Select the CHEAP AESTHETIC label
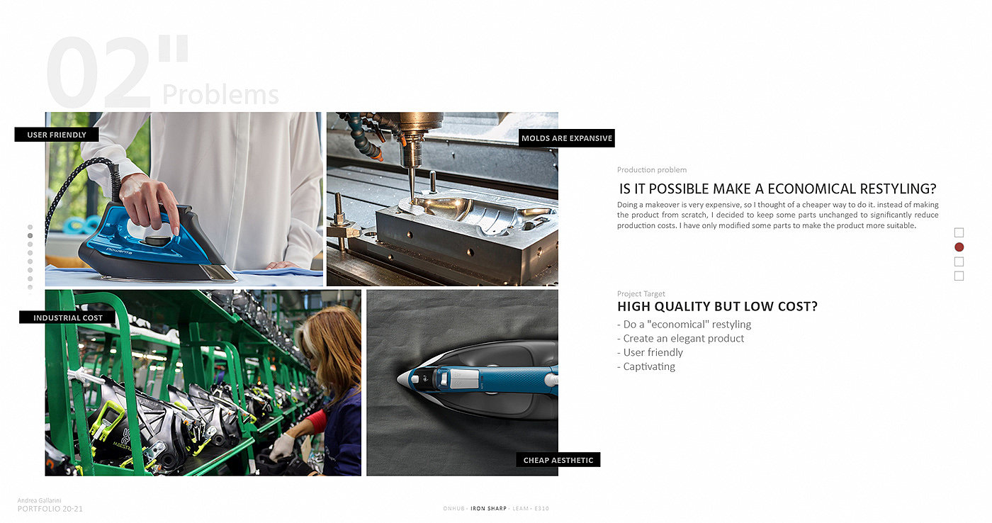992x523 pixels. point(558,460)
